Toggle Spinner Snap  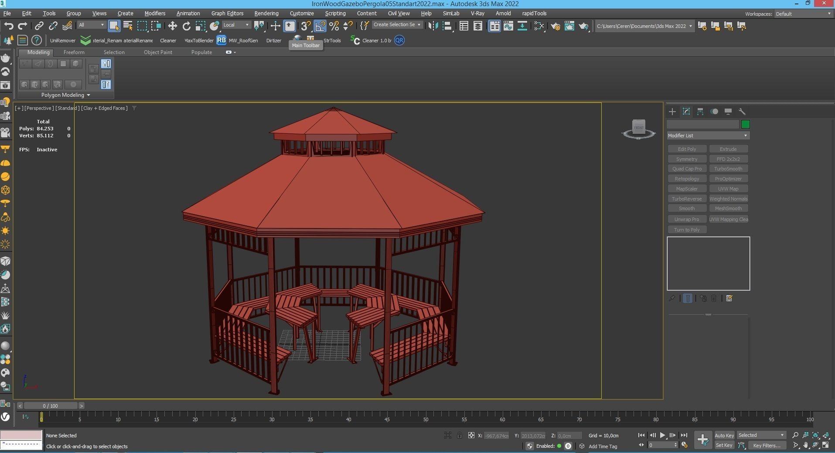[348, 26]
